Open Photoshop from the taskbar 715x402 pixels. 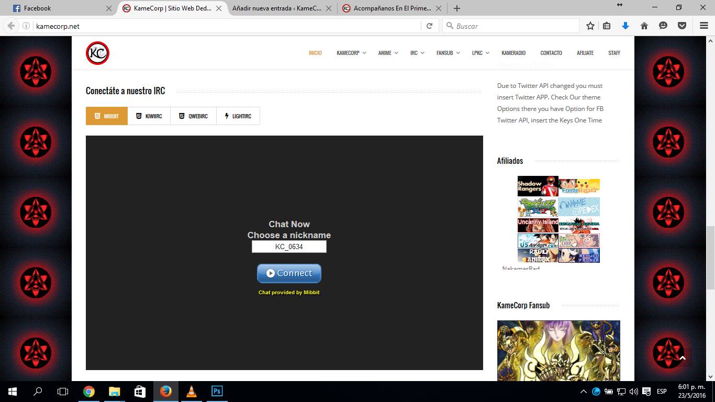pos(217,391)
